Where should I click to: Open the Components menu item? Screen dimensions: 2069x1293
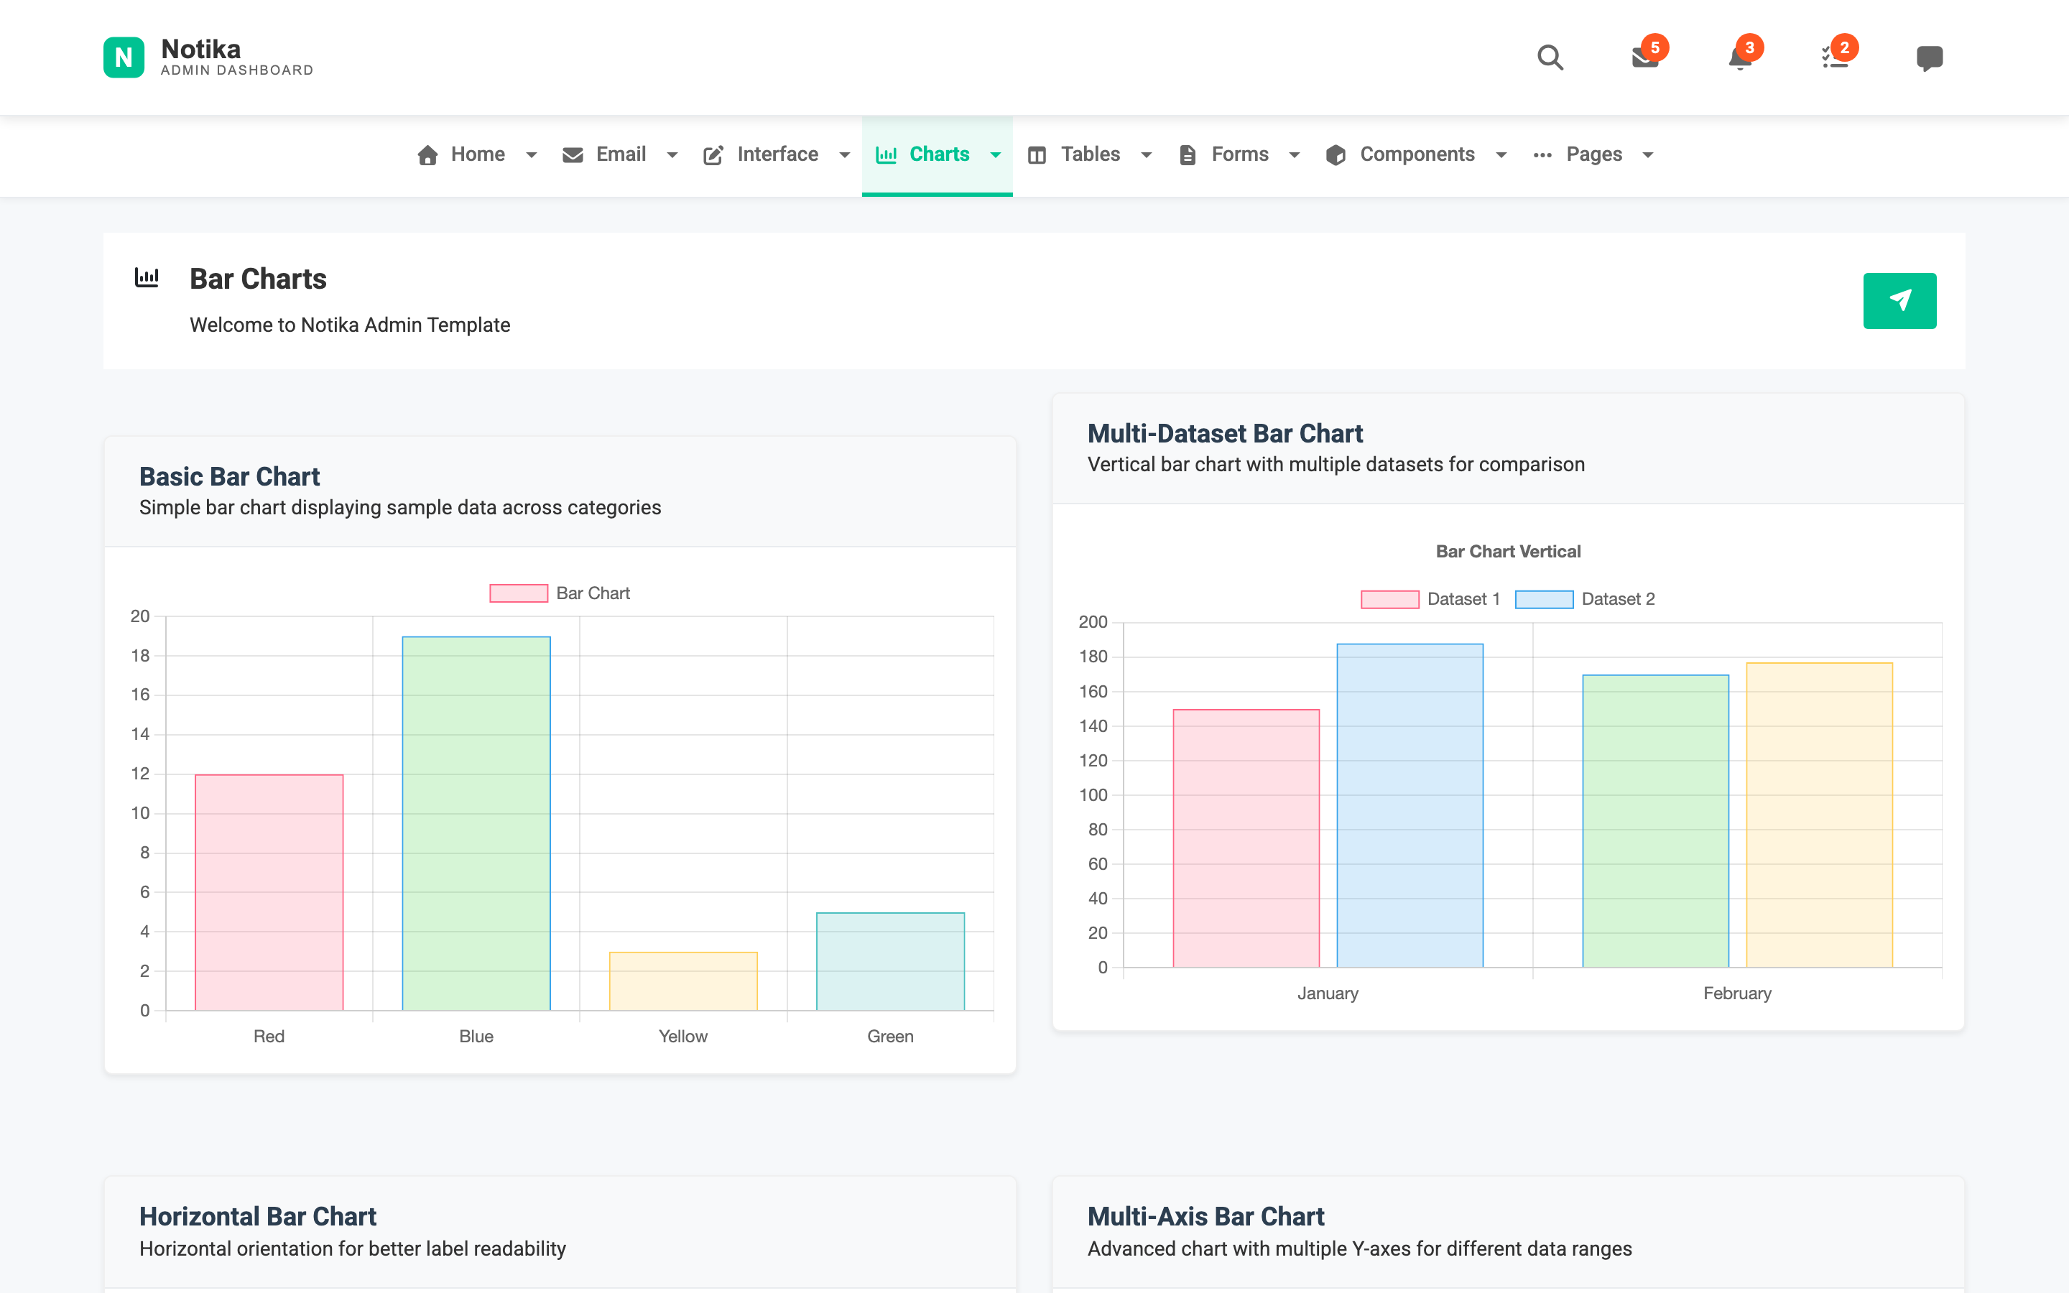(1417, 154)
